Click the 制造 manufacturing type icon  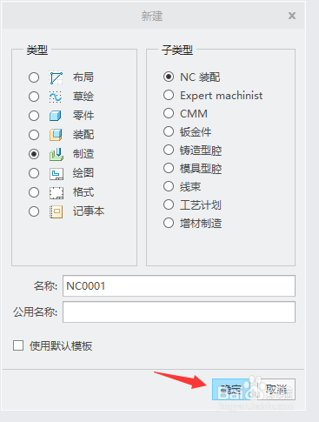[x=56, y=154]
